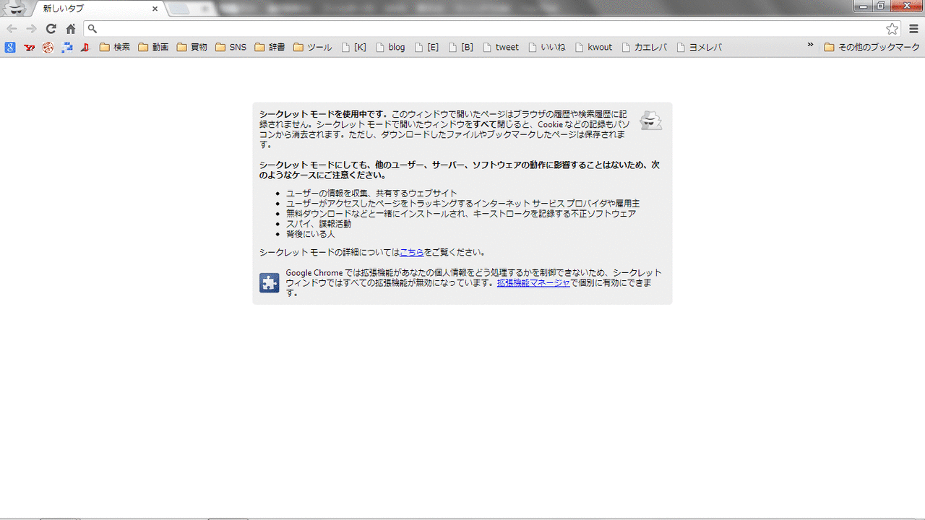Open the home page via house icon
Screen dimensions: 925x520
(x=70, y=29)
